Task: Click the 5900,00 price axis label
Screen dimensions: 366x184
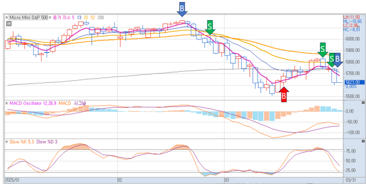Action: 352,50
